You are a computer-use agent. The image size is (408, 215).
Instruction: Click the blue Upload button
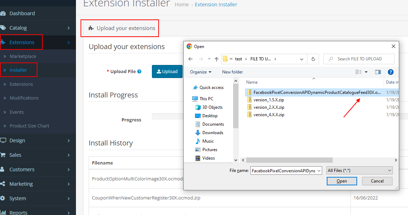(167, 71)
